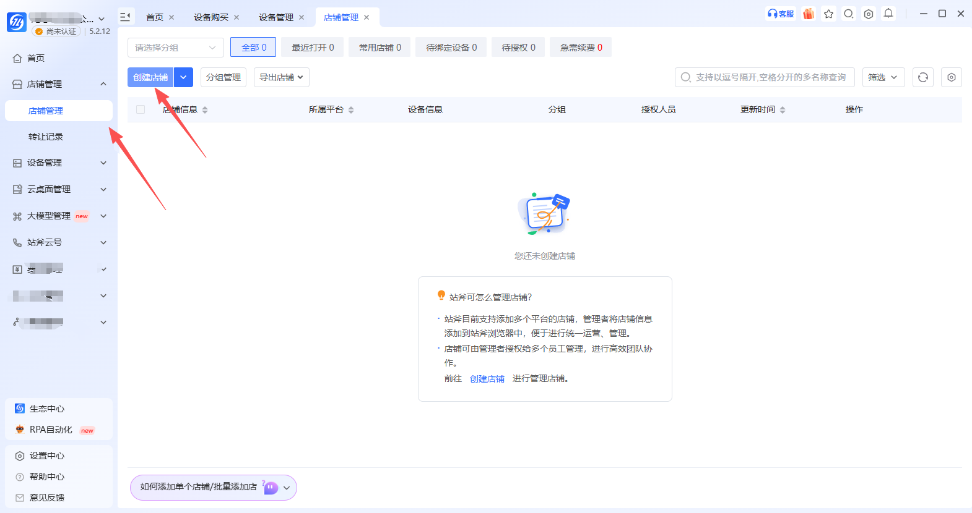Select the 急需续费 0 filter
This screenshot has height=513, width=972.
click(581, 48)
